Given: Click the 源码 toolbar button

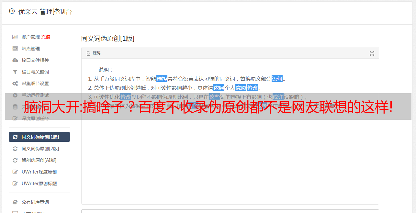Looking at the screenshot, I should [94, 53].
